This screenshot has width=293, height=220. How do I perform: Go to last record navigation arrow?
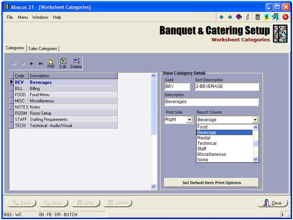point(41,64)
